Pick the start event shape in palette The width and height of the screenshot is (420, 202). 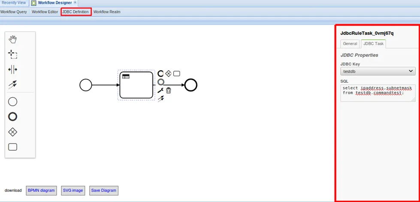pos(12,102)
